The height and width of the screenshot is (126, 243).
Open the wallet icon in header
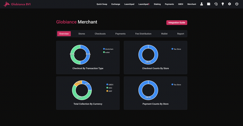(x=209, y=4)
